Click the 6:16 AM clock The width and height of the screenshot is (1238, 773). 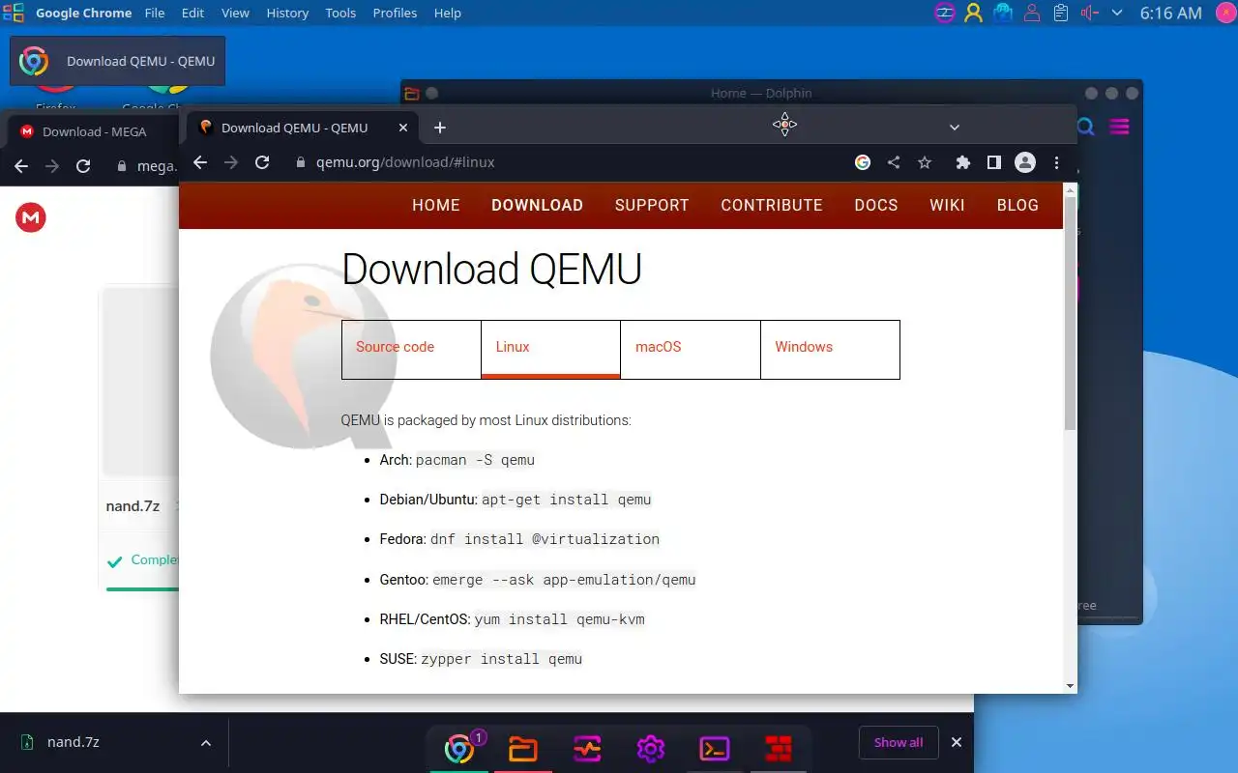point(1170,13)
